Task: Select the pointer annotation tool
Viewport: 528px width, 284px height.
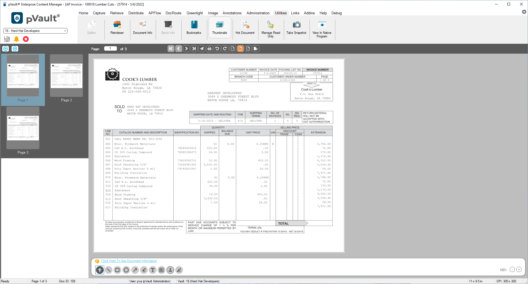Action: pos(100,270)
